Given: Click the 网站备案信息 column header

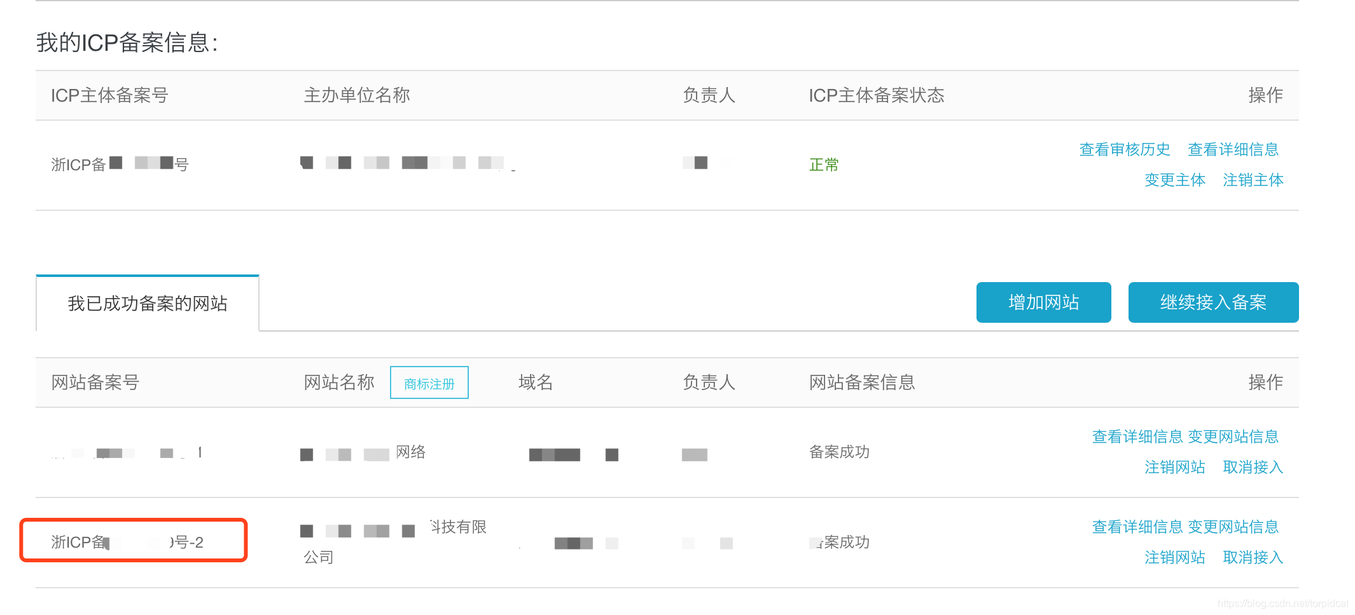Looking at the screenshot, I should coord(862,382).
